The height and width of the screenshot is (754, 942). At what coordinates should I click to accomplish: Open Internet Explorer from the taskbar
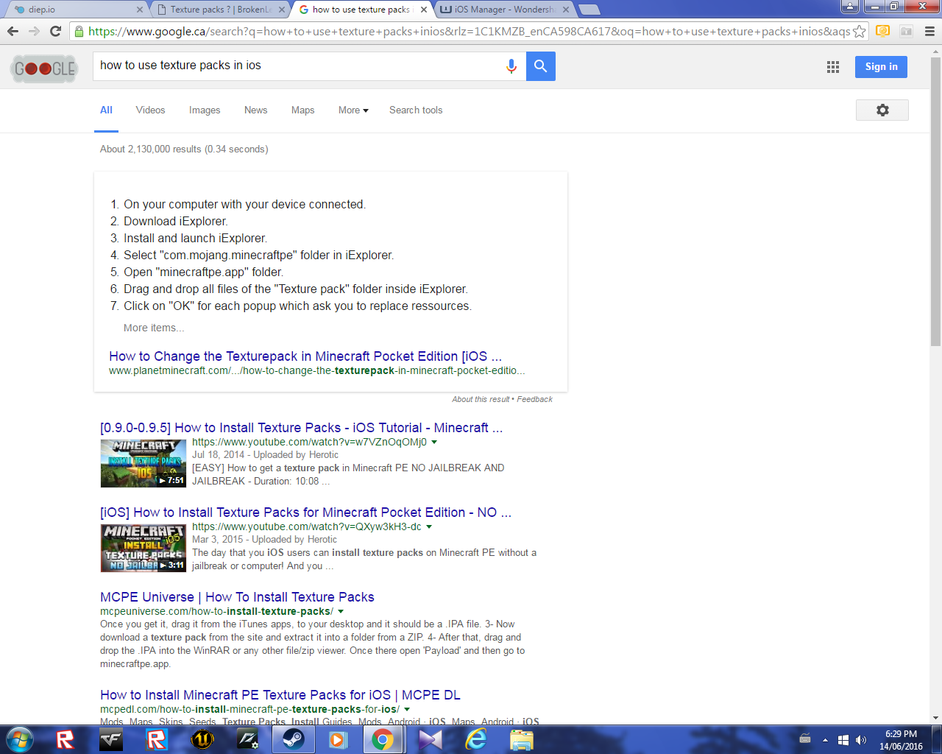click(x=476, y=739)
